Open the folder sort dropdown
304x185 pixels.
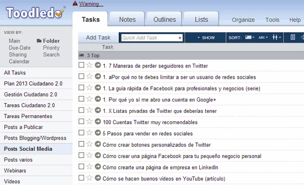[x=250, y=37]
